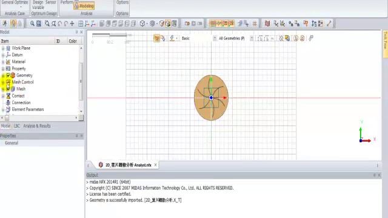Click the Geometry orange cube icon in tree

(x=13, y=75)
